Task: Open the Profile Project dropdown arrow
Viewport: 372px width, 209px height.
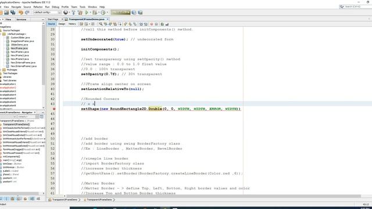Action: pos(107,12)
